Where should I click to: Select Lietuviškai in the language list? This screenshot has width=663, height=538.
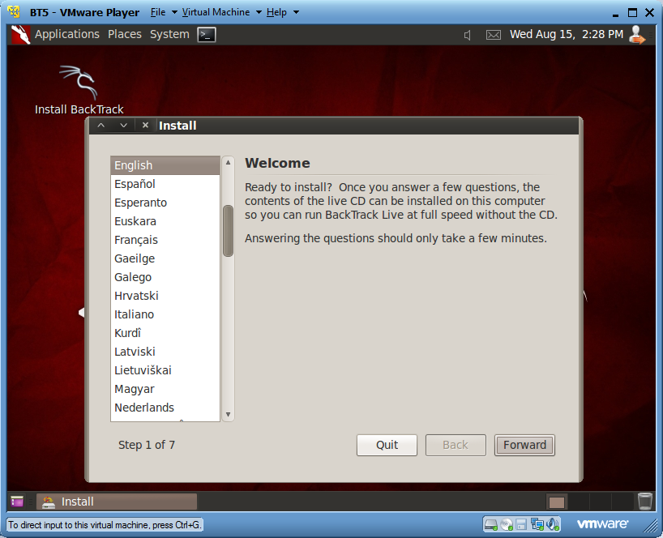click(x=165, y=369)
